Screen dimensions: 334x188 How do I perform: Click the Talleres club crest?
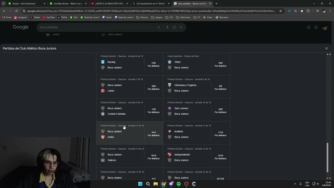103,160
